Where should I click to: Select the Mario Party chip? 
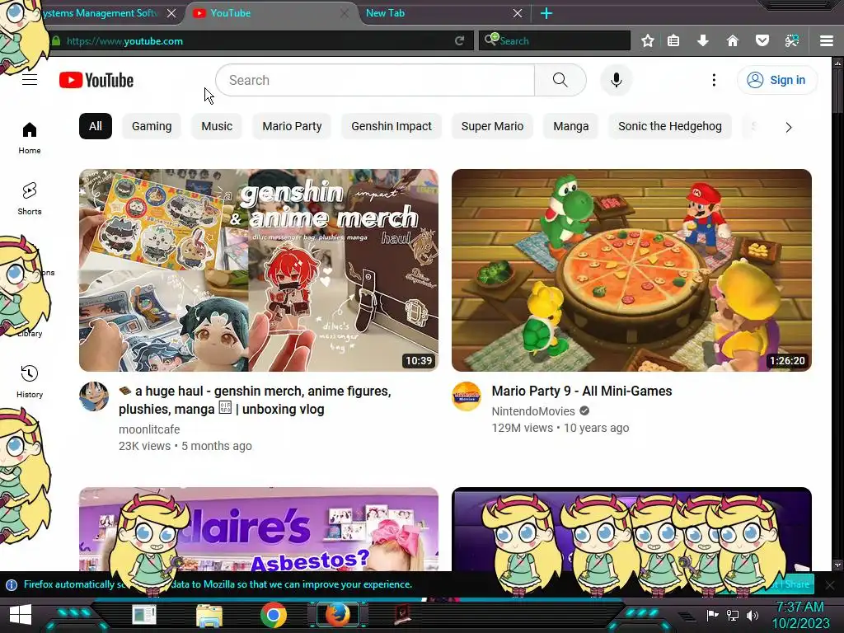[292, 126]
